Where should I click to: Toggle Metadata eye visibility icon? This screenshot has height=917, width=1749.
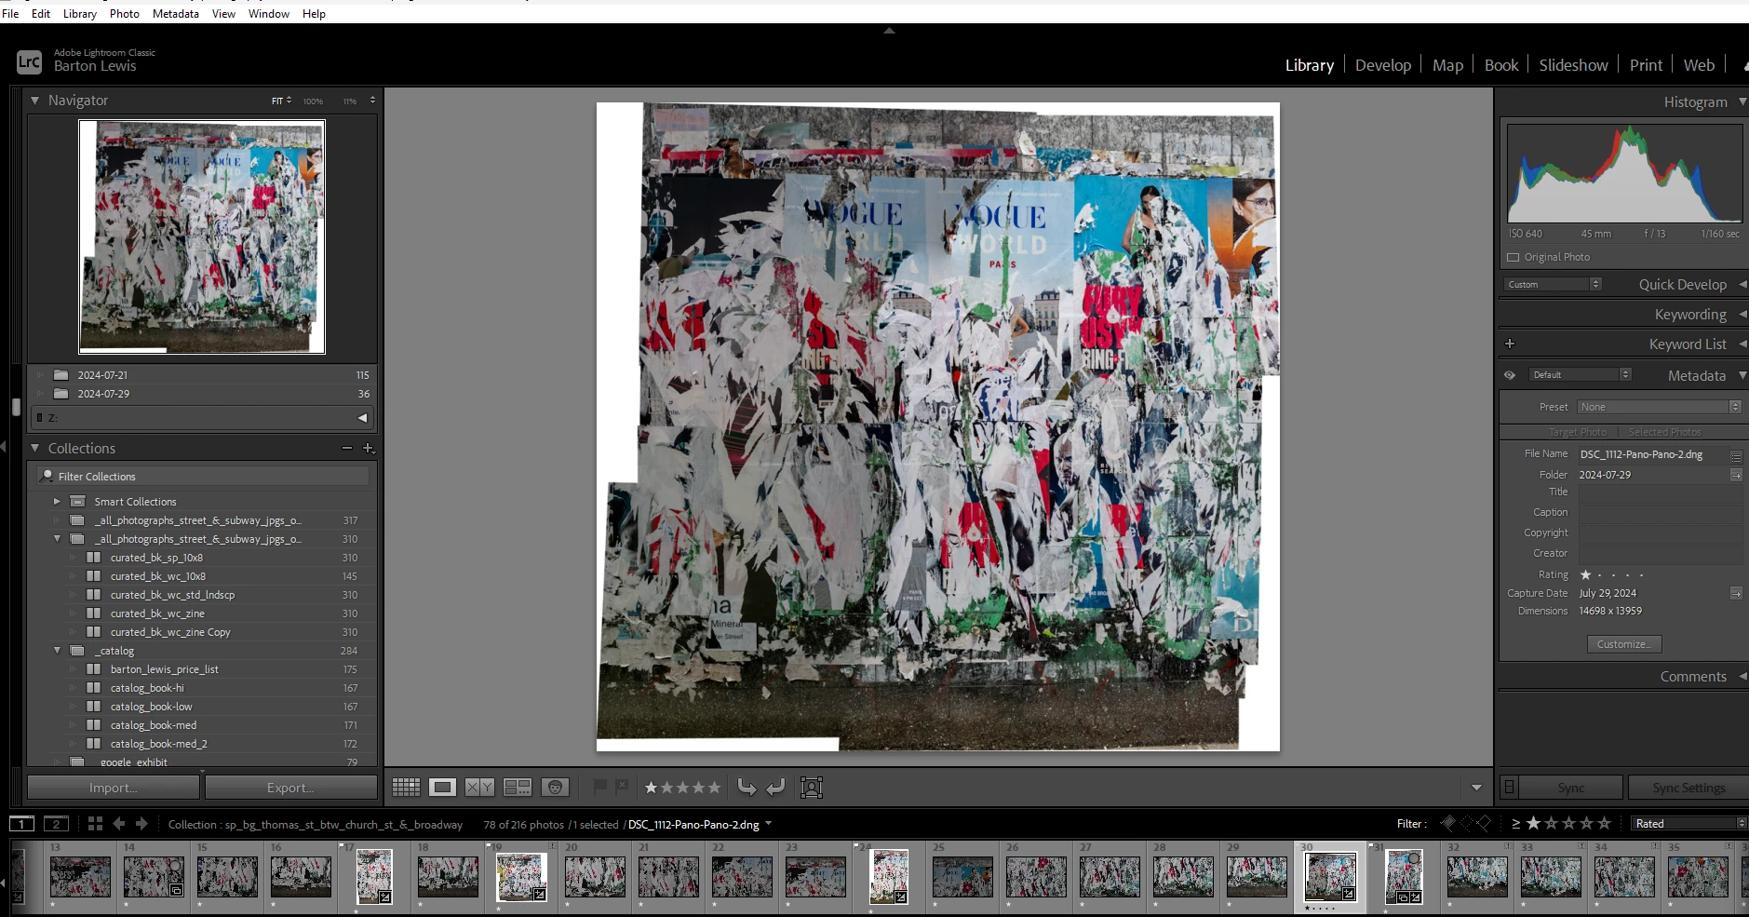(x=1510, y=375)
